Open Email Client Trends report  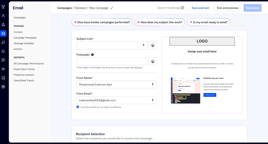pyautogui.click(x=24, y=69)
